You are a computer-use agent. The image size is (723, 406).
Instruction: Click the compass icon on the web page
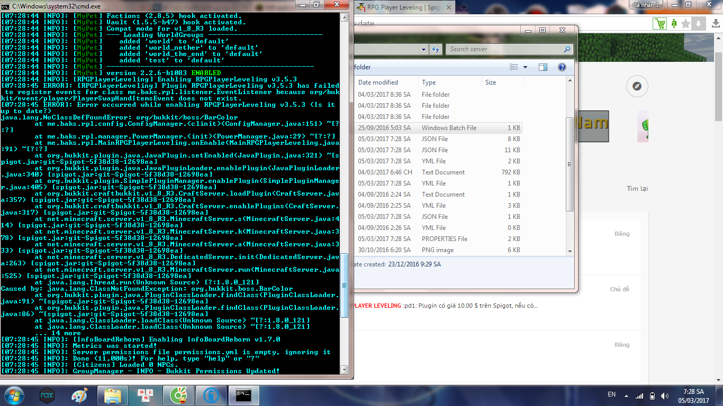pos(637,86)
